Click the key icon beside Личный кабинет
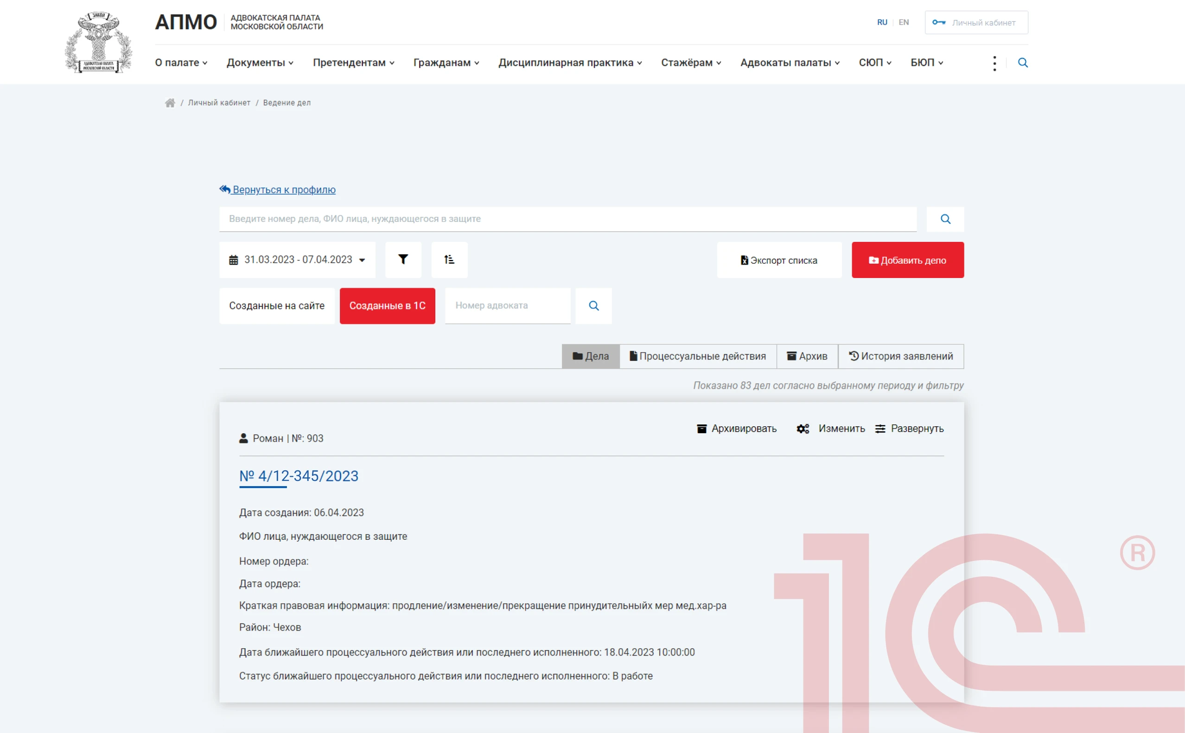The width and height of the screenshot is (1185, 733). [939, 22]
